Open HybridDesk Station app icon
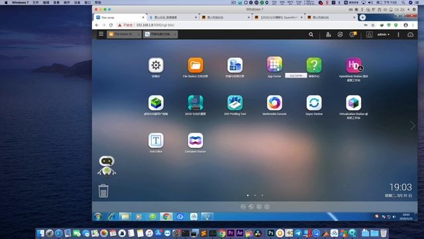Screen dimensions: 424x239 coord(353,65)
